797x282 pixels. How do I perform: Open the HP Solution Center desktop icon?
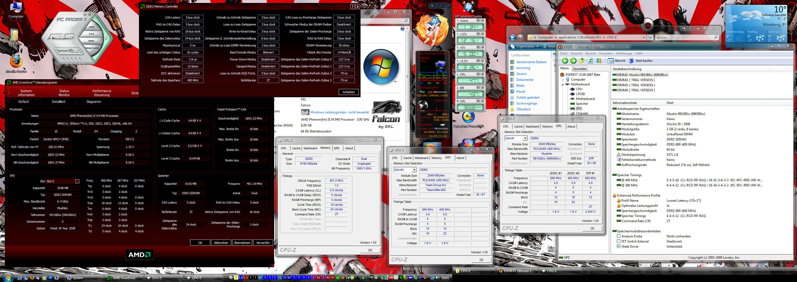click(x=469, y=9)
